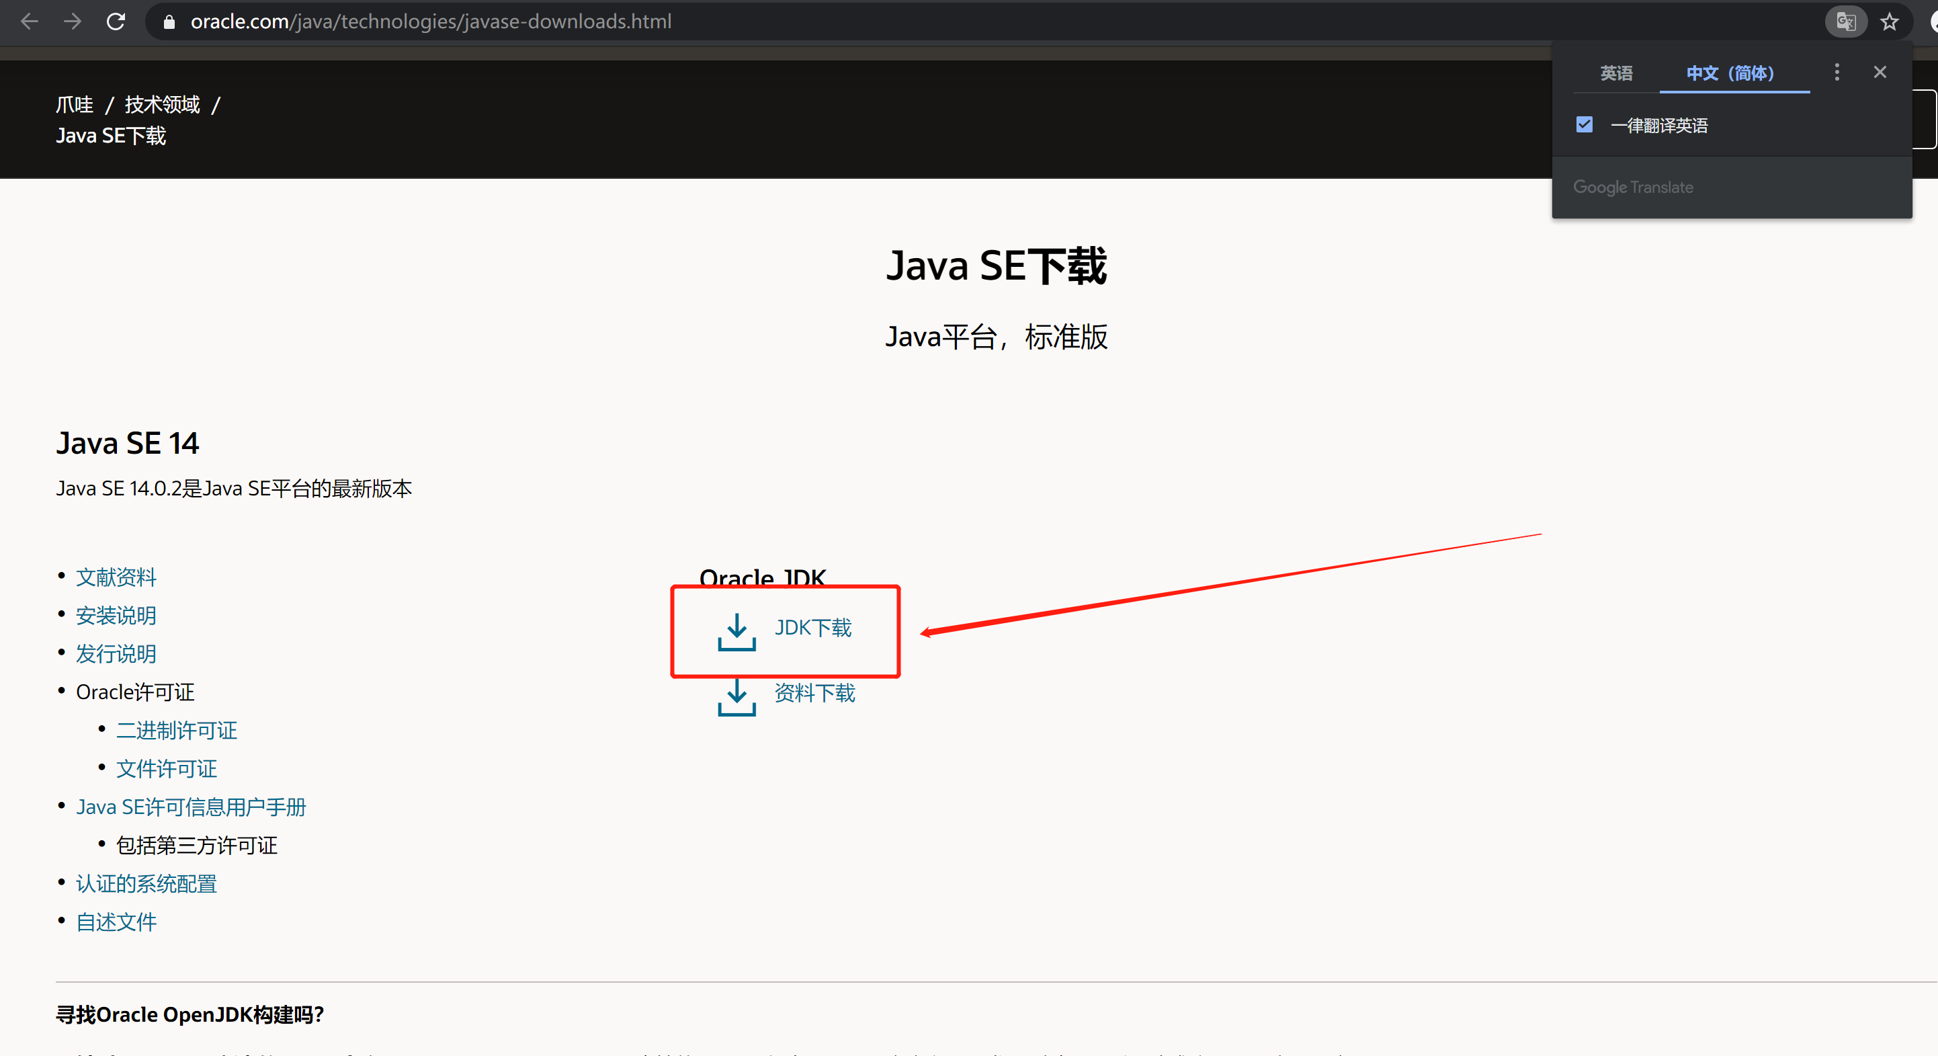
Task: Select the 中文（简体）tab
Action: [x=1730, y=73]
